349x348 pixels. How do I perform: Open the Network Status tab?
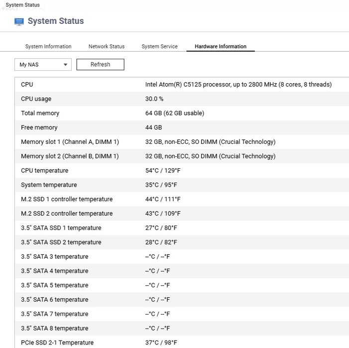pos(107,47)
